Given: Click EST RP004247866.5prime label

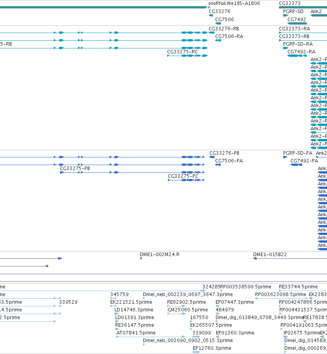Looking at the screenshot, I should tap(303, 302).
